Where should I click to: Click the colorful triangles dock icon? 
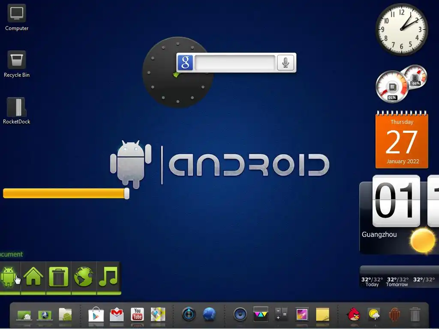coord(261,314)
